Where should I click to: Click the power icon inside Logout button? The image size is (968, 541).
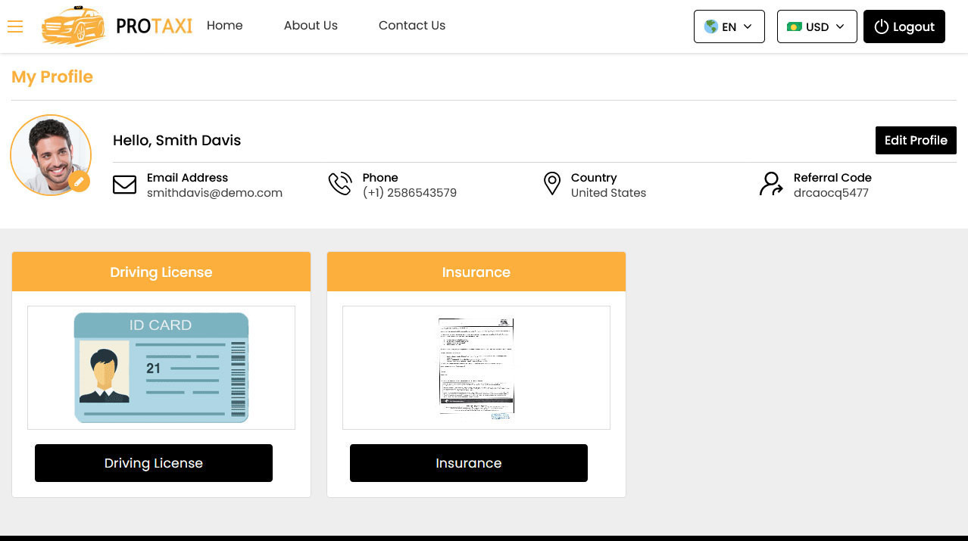881,26
